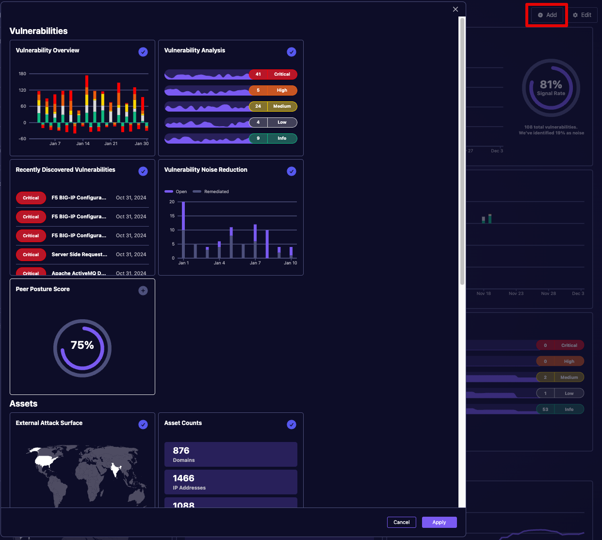Screen dimensions: 602x540
Task: Select the High severity pill
Action: (x=273, y=90)
